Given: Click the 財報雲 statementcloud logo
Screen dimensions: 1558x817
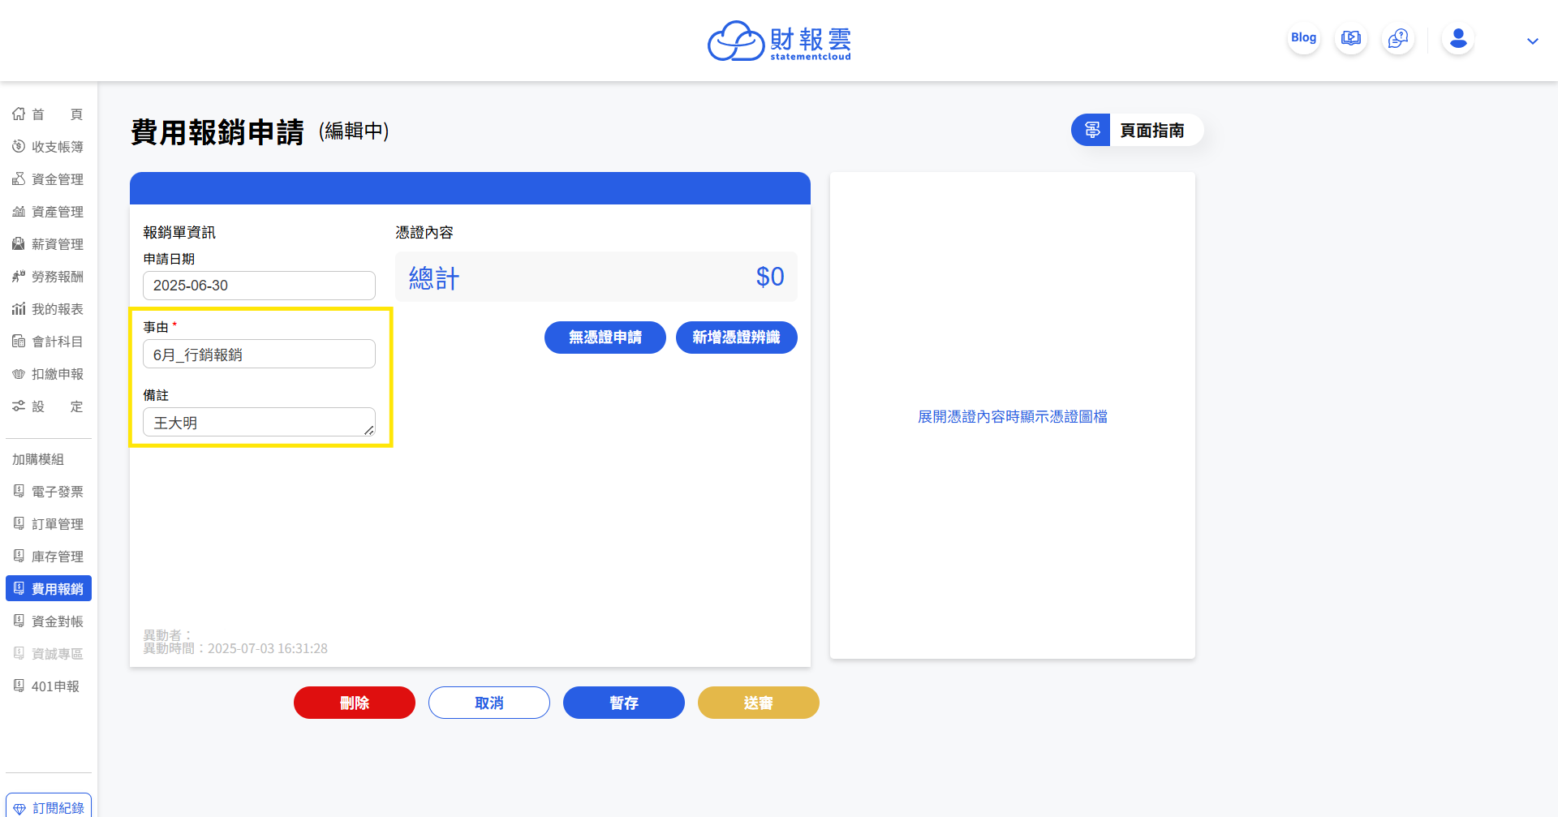Looking at the screenshot, I should [779, 41].
